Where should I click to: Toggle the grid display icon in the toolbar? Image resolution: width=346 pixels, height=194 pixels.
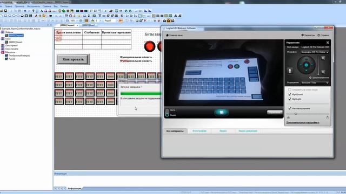click(x=86, y=20)
